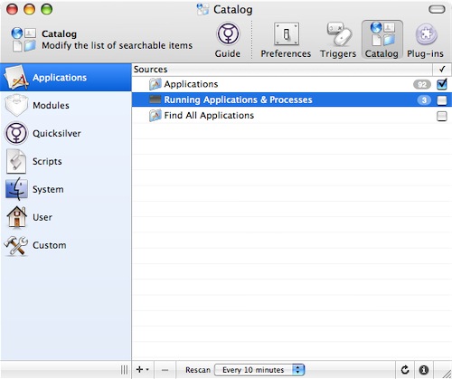Enable Find All Applications checkbox
The width and height of the screenshot is (452, 379).
442,116
